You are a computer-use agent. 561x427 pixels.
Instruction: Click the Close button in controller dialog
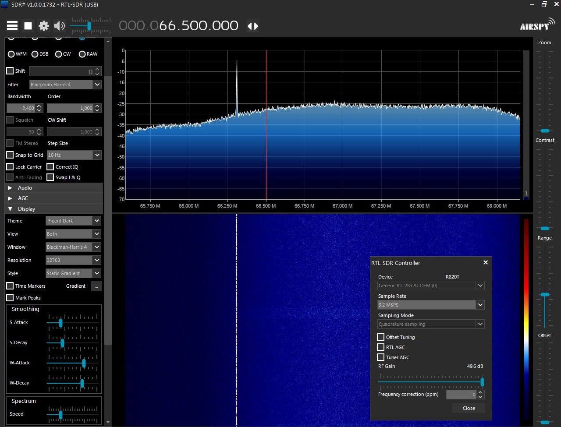(469, 408)
